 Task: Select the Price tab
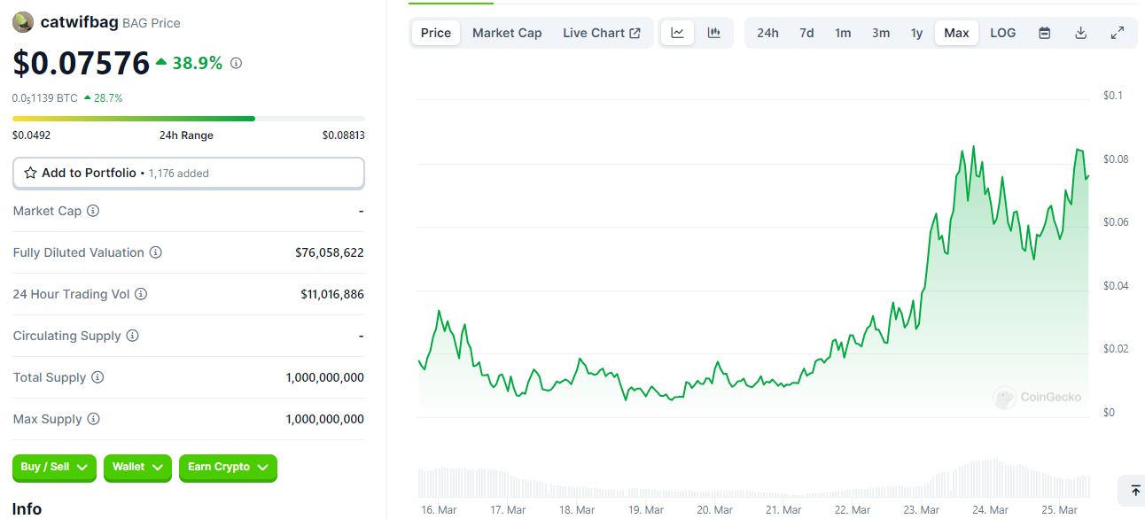pos(436,33)
